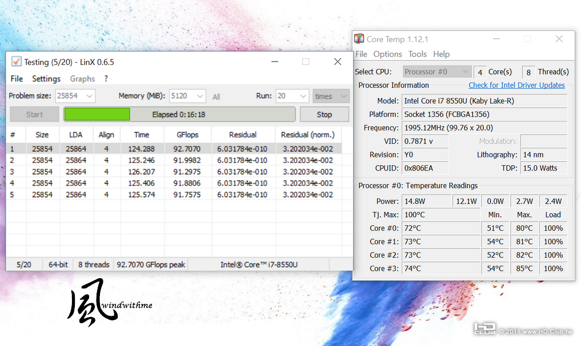Click the LinX checkmark app icon

point(16,62)
